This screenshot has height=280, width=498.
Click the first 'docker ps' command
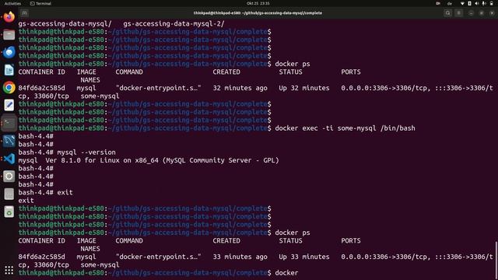coord(293,64)
